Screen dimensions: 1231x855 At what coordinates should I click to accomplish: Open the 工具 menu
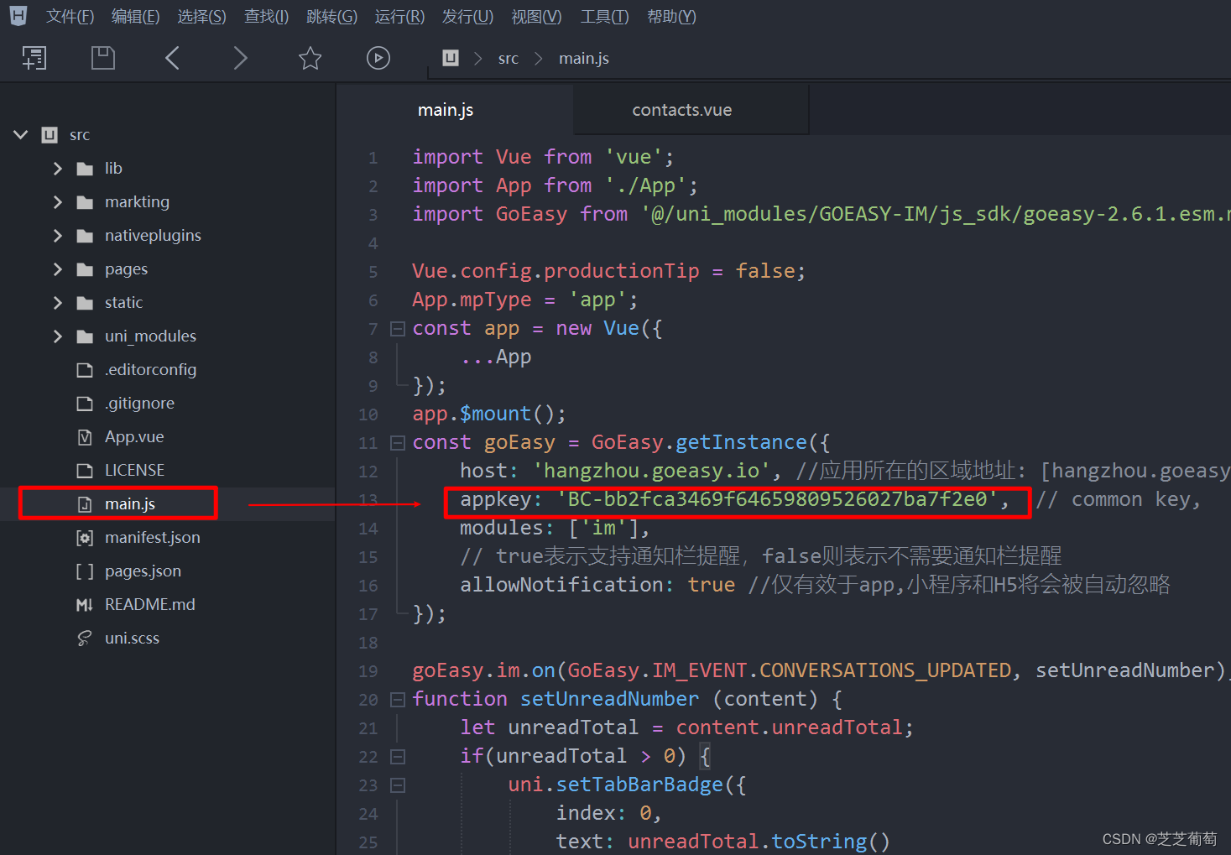(x=603, y=16)
